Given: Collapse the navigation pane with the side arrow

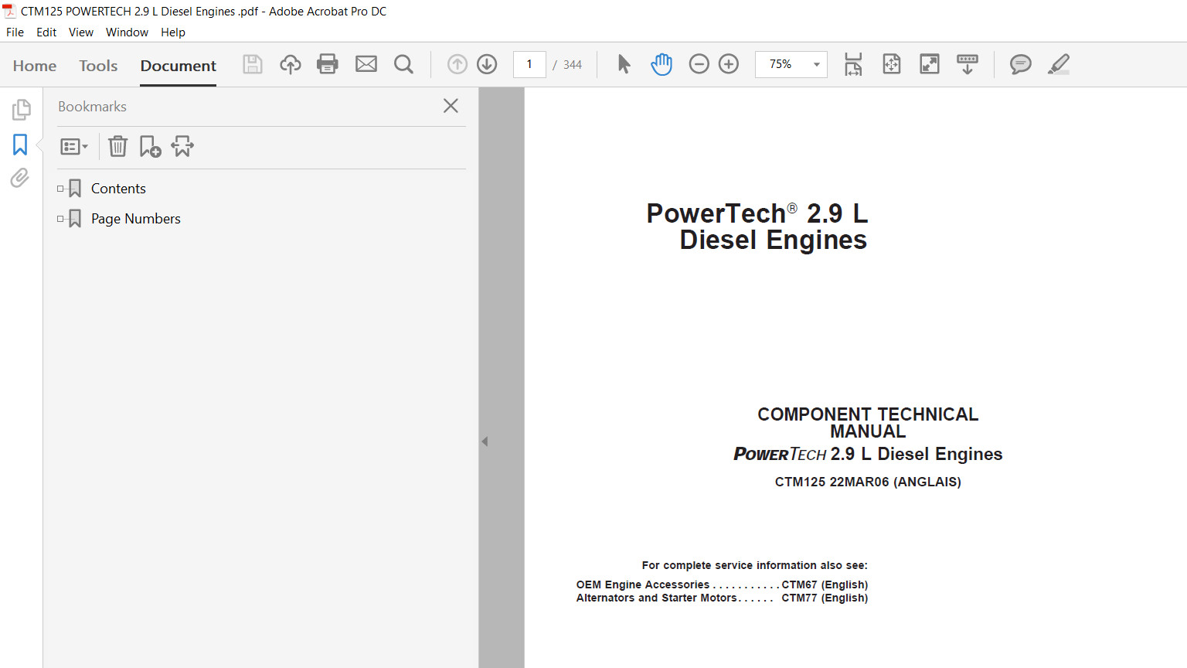Looking at the screenshot, I should (485, 441).
